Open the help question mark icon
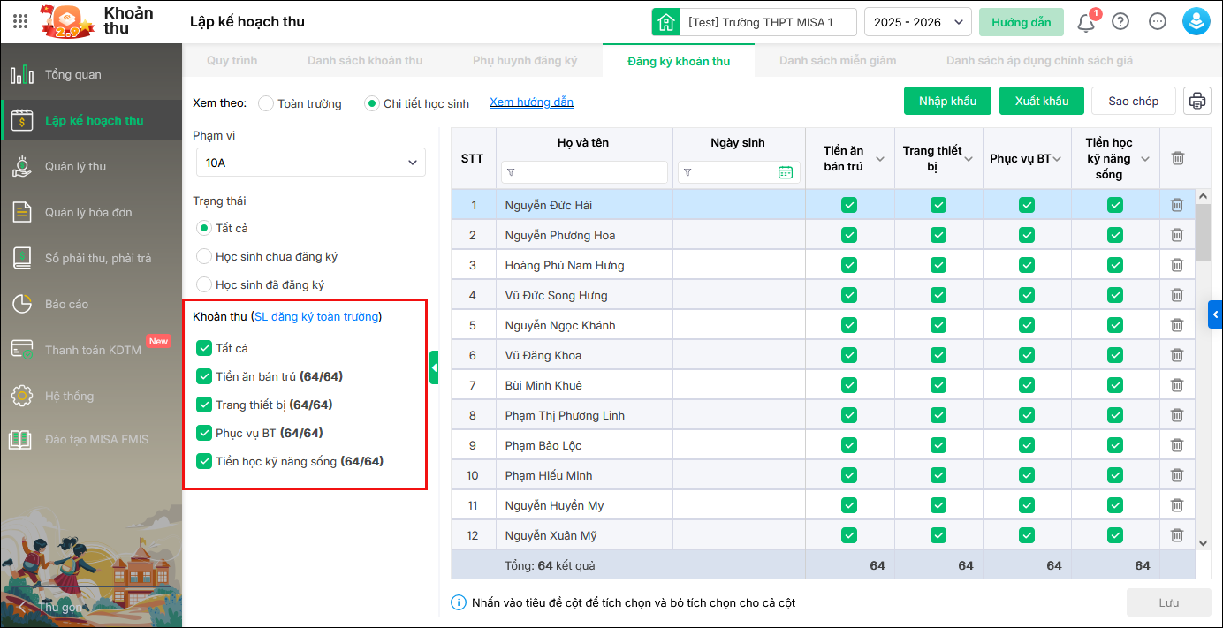1223x628 pixels. (1120, 22)
